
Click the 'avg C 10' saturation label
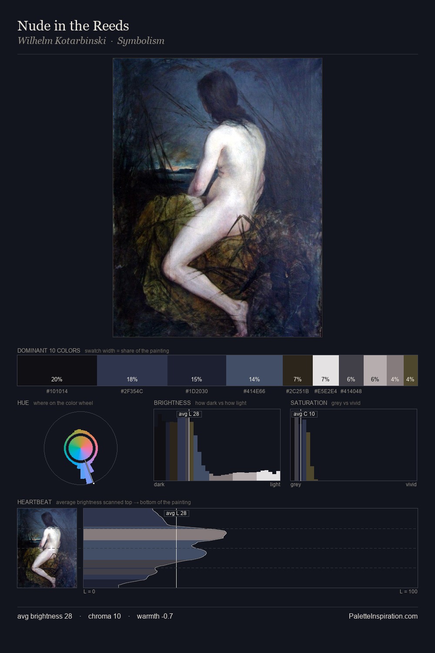[x=304, y=414]
